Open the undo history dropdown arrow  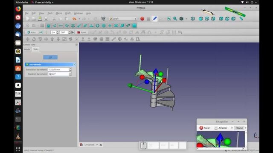tap(79, 19)
